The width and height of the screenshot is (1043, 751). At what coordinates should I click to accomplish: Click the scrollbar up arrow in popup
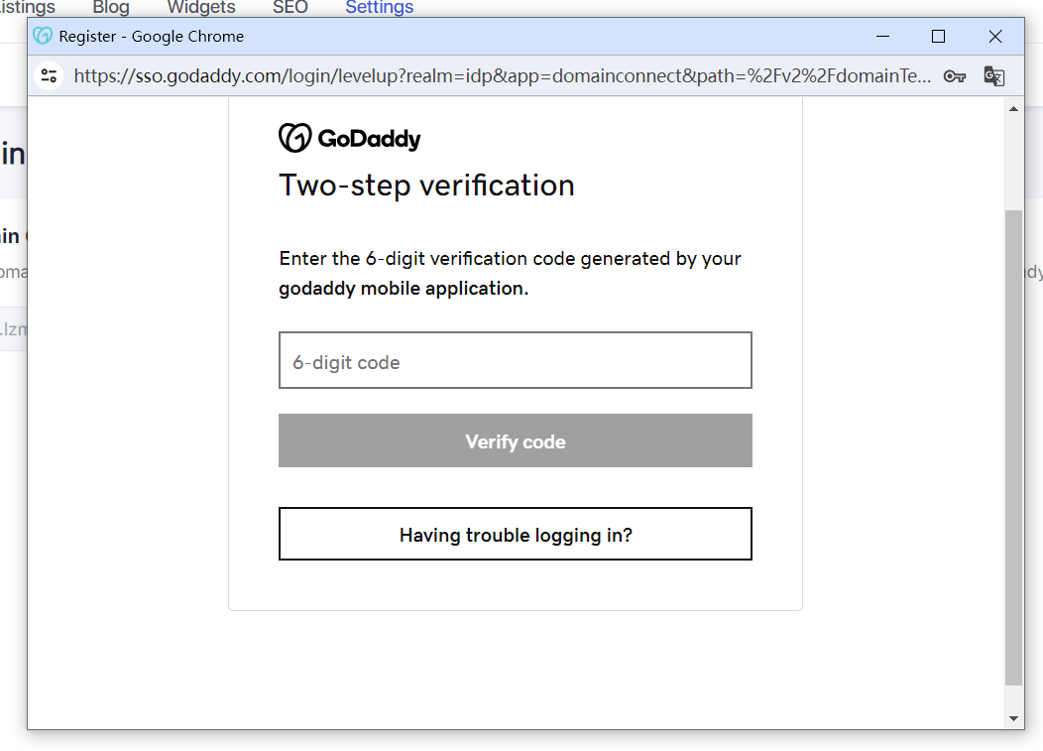pyautogui.click(x=1013, y=108)
